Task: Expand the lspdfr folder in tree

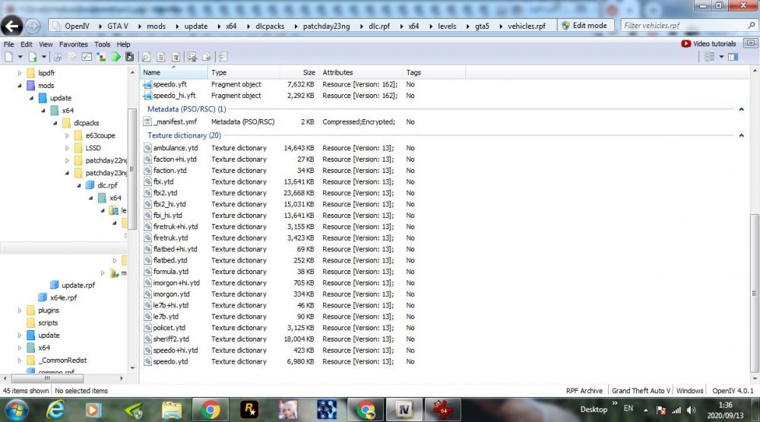Action: [20, 73]
